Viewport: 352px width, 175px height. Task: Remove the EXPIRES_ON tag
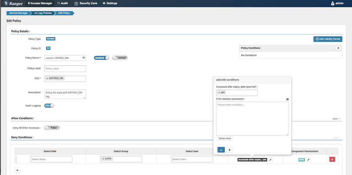tap(47, 78)
